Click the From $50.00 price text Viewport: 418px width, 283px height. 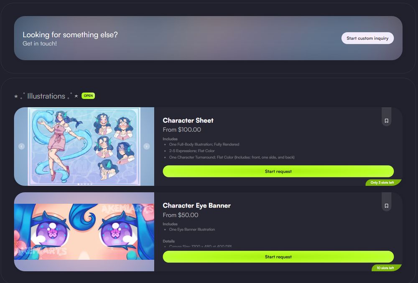click(x=181, y=215)
